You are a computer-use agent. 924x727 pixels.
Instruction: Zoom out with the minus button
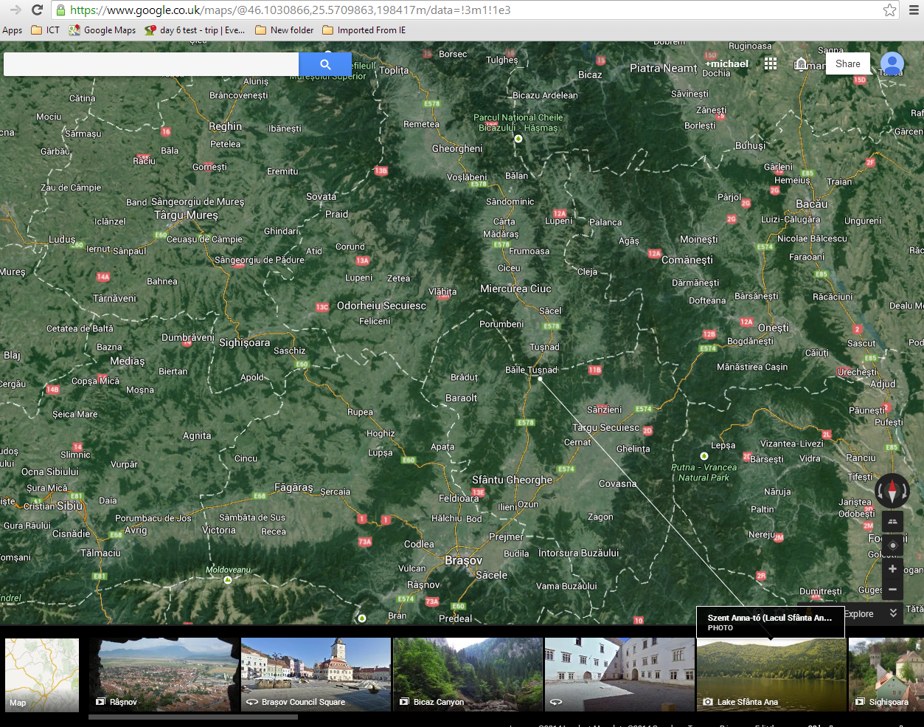click(892, 589)
